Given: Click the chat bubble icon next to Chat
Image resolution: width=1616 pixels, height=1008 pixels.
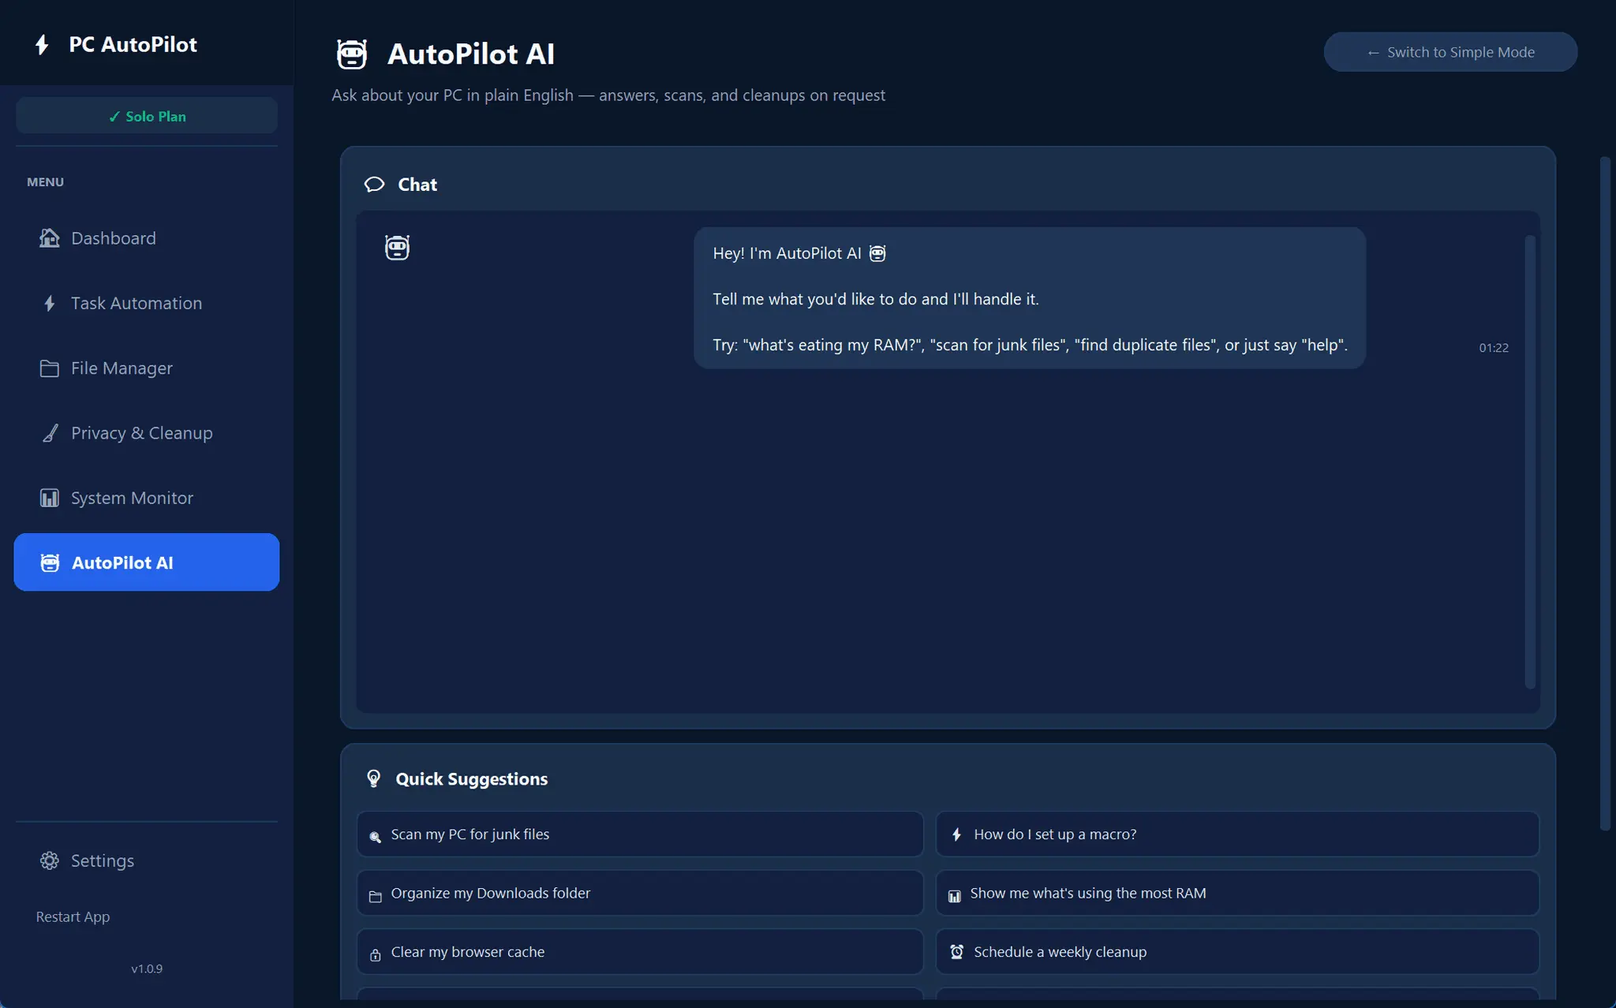Looking at the screenshot, I should coord(374,185).
